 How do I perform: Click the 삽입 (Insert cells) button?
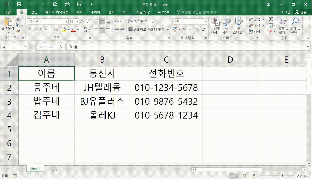[x=255, y=19]
